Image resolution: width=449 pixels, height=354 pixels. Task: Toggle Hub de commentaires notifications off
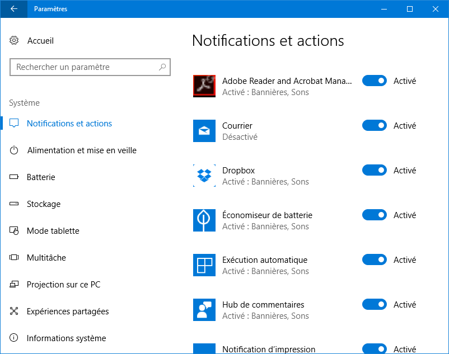375,304
